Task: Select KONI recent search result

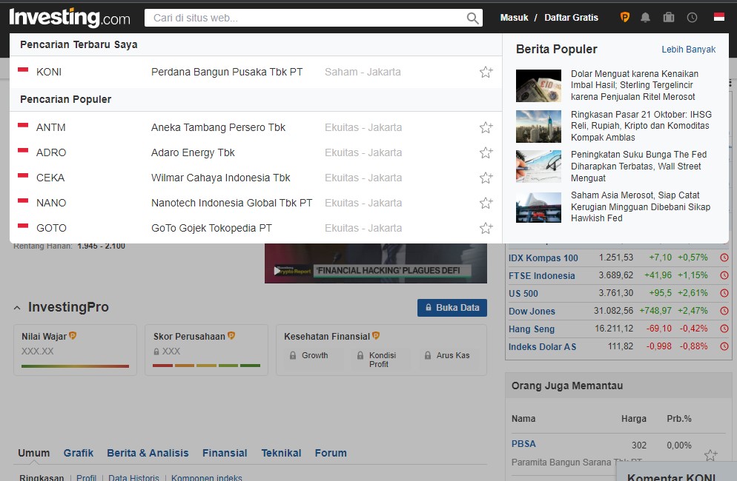Action: coord(256,72)
